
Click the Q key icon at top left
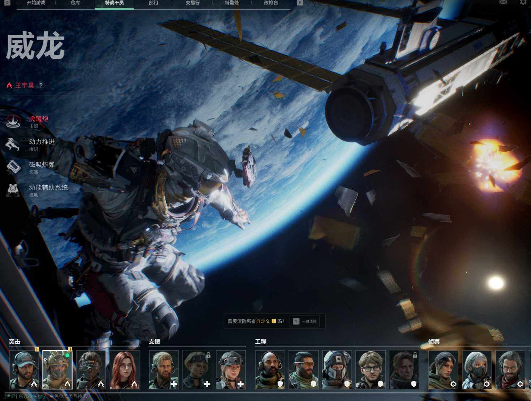[x=8, y=3]
